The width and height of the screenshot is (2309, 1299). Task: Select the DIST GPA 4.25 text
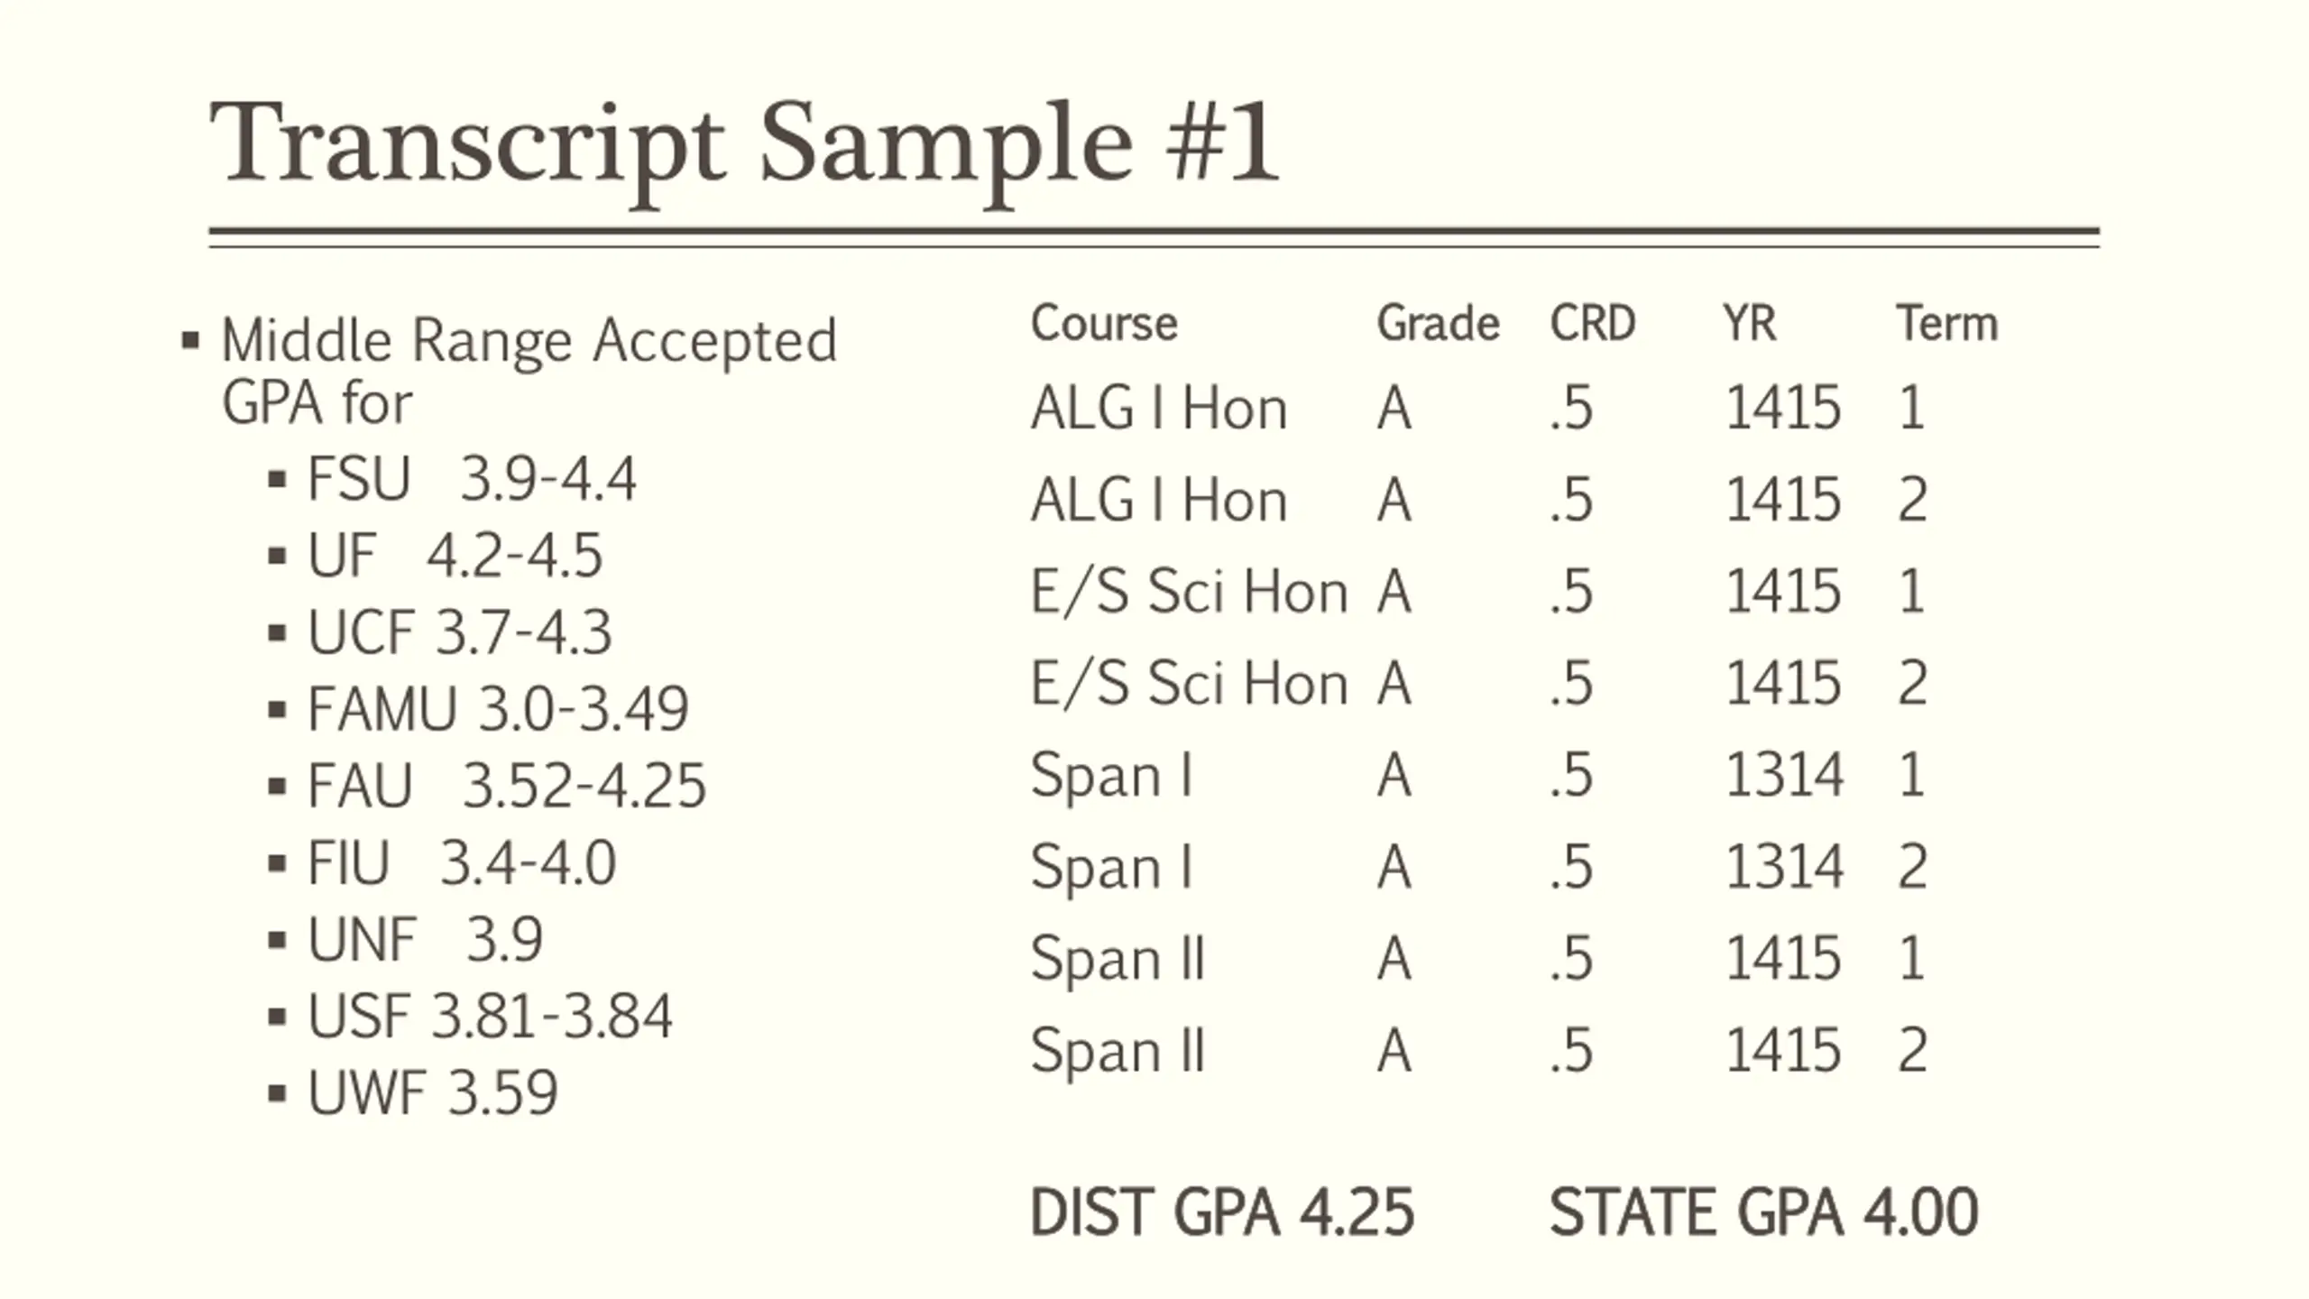pos(1222,1211)
